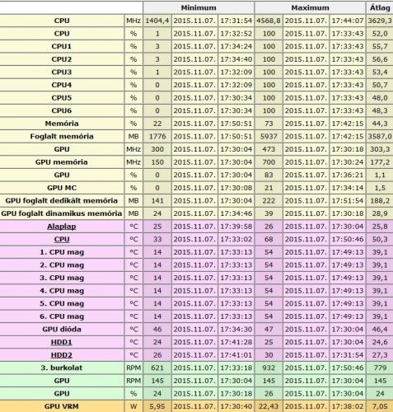Select the CPU4 row label

tap(62, 85)
